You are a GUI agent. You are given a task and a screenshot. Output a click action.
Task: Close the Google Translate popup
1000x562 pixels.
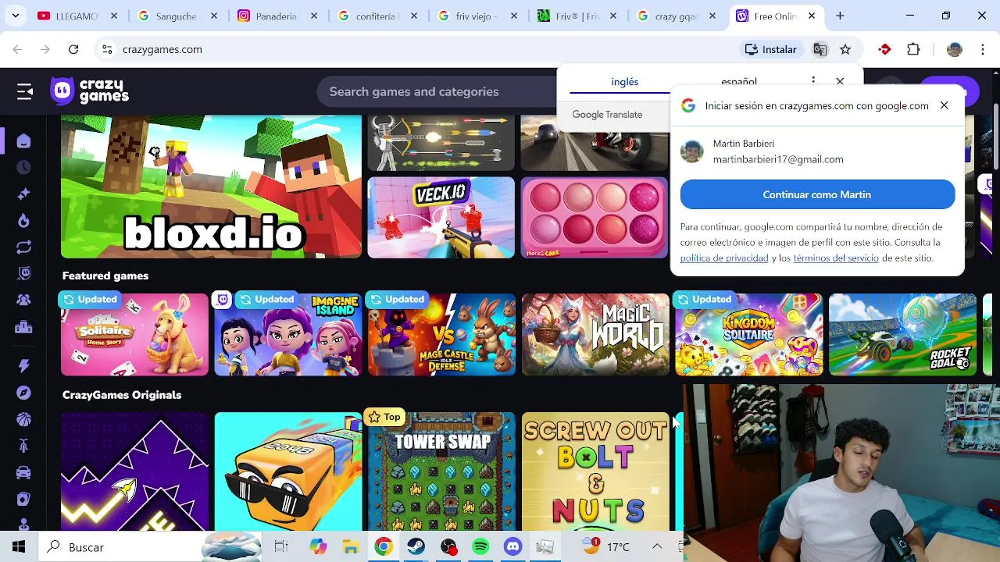tap(840, 81)
